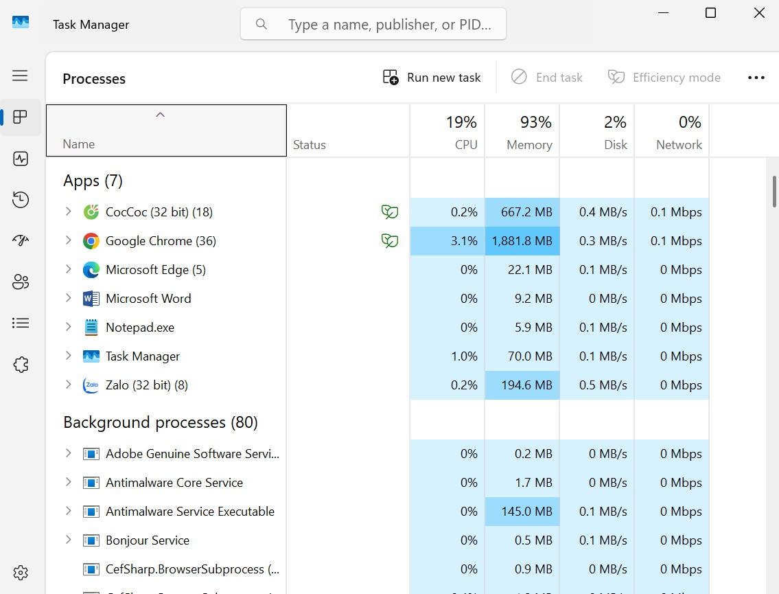Open the Performance page in the sidebar

tap(21, 159)
